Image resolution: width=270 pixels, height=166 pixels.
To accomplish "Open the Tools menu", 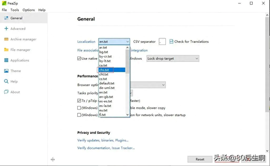I will pyautogui.click(x=15, y=10).
